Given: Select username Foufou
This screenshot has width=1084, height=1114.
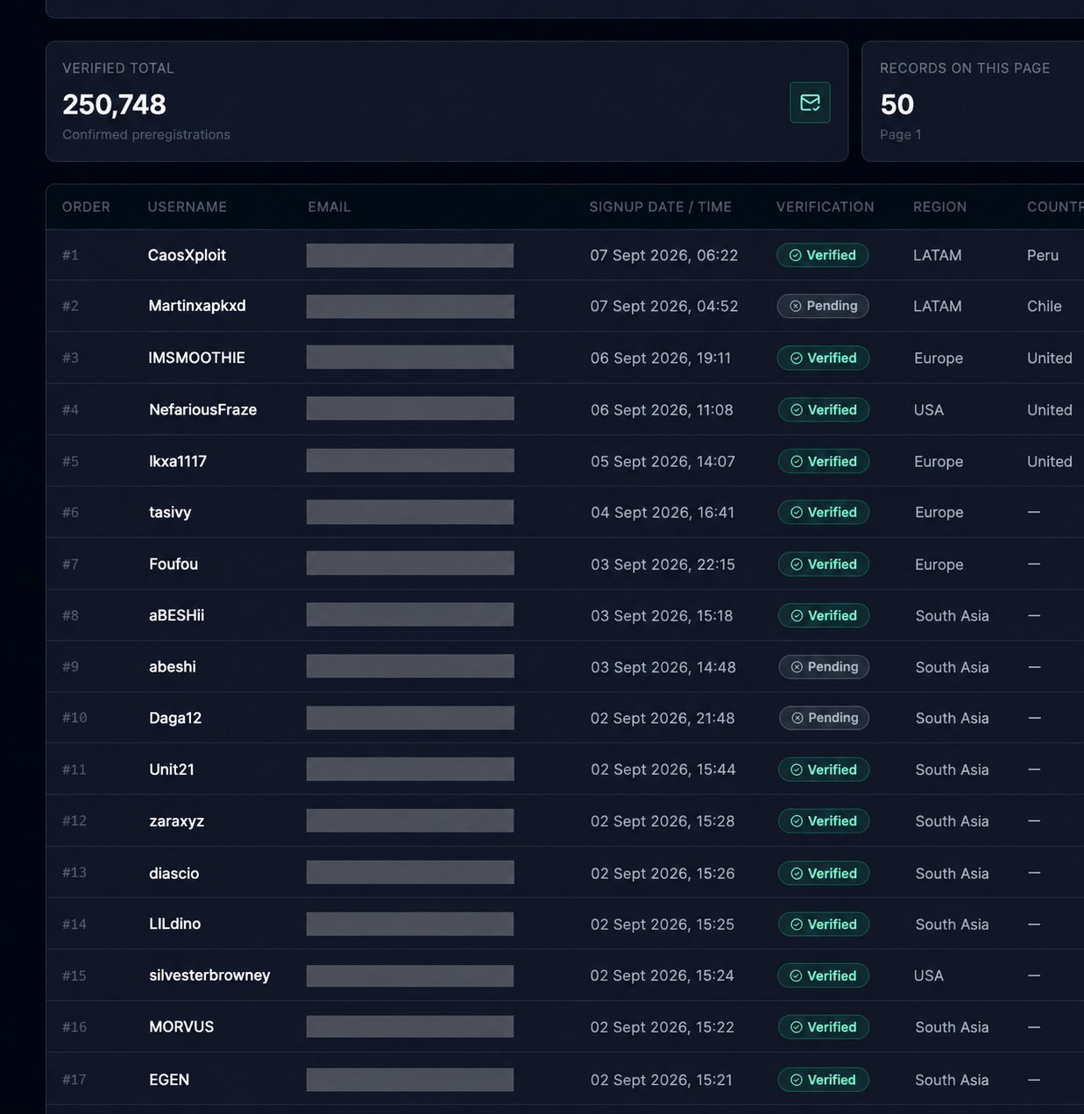Looking at the screenshot, I should pos(174,564).
